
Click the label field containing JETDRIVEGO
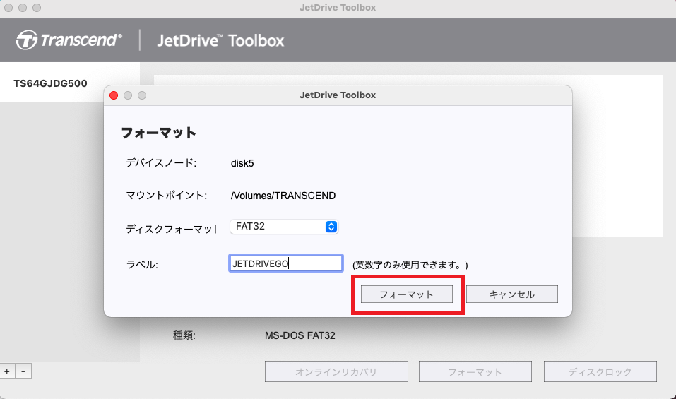click(286, 263)
